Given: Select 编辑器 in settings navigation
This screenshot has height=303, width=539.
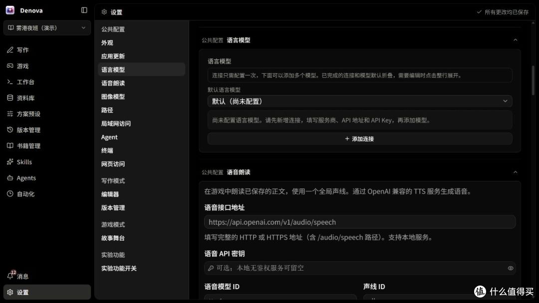Looking at the screenshot, I should tap(142, 194).
